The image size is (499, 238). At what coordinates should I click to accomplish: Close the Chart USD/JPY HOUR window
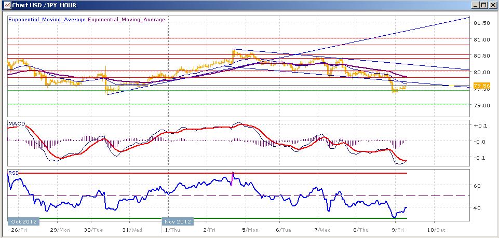tap(492, 5)
